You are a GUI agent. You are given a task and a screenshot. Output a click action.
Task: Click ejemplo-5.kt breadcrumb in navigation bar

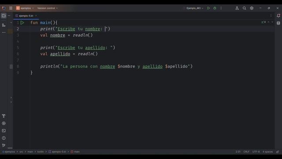(57, 152)
